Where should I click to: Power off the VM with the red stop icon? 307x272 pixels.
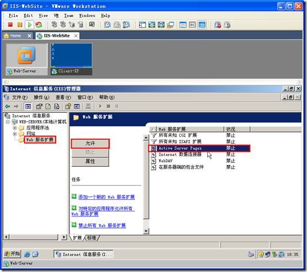tap(10, 25)
